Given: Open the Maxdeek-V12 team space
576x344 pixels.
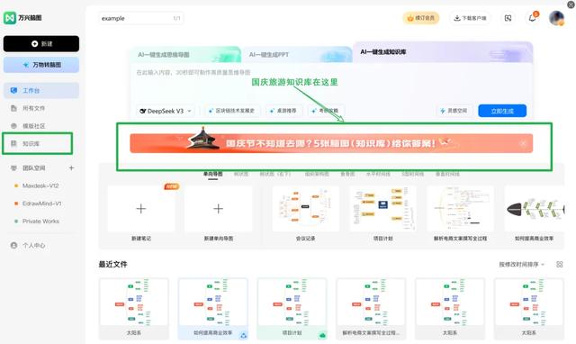Looking at the screenshot, I should pos(40,186).
